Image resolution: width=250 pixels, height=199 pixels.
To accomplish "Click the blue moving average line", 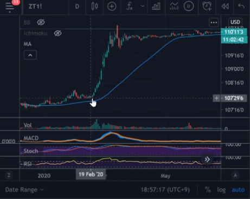I will (x=137, y=68).
